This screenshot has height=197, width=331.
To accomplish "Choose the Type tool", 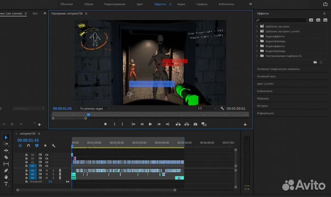I will pyautogui.click(x=6, y=184).
